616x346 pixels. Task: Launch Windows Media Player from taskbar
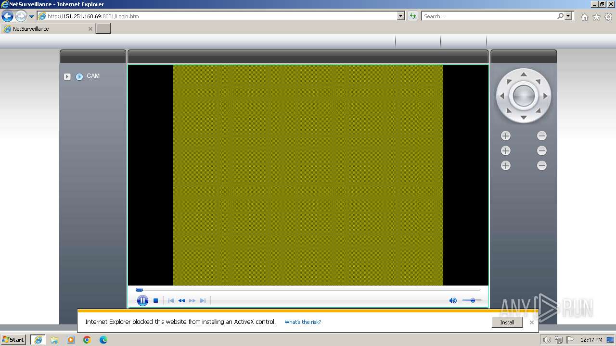pyautogui.click(x=71, y=340)
